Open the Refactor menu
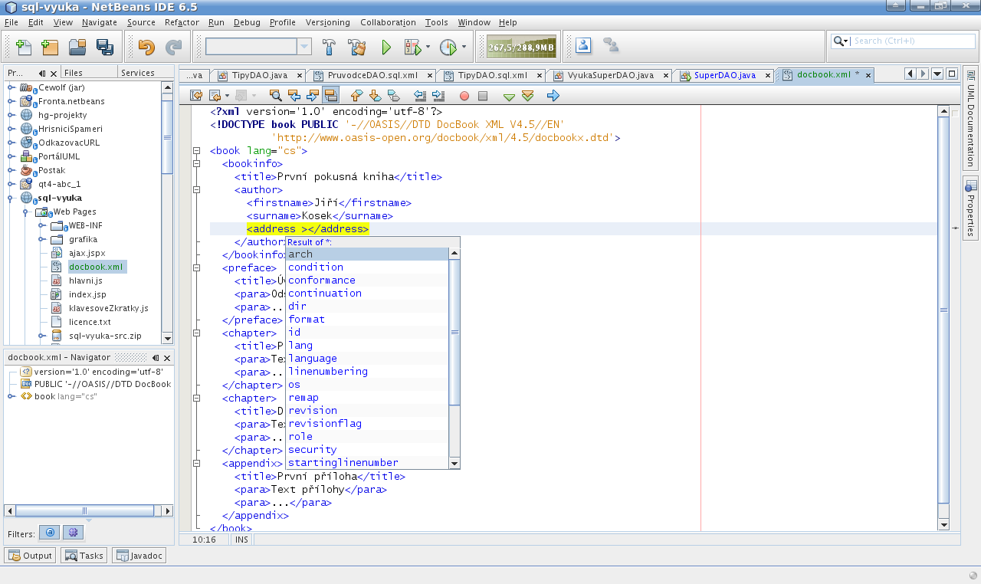The image size is (981, 584). point(182,22)
